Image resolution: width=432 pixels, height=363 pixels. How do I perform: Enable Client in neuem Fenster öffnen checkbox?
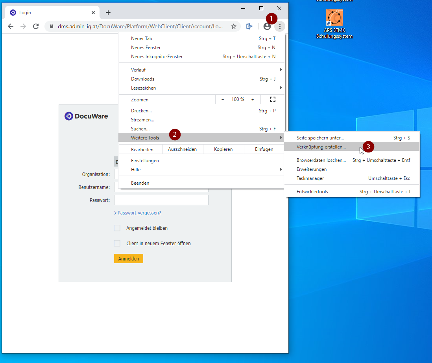[x=117, y=244]
